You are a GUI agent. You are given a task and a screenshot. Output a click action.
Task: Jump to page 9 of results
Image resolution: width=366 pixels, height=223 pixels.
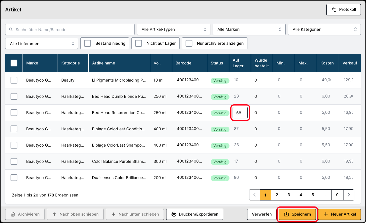tap(337, 195)
